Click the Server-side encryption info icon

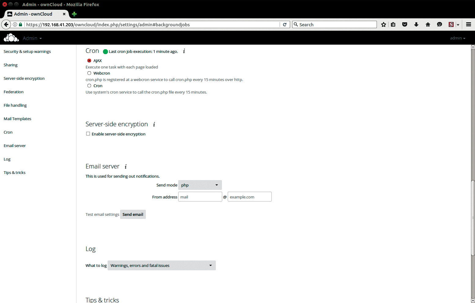tap(154, 124)
